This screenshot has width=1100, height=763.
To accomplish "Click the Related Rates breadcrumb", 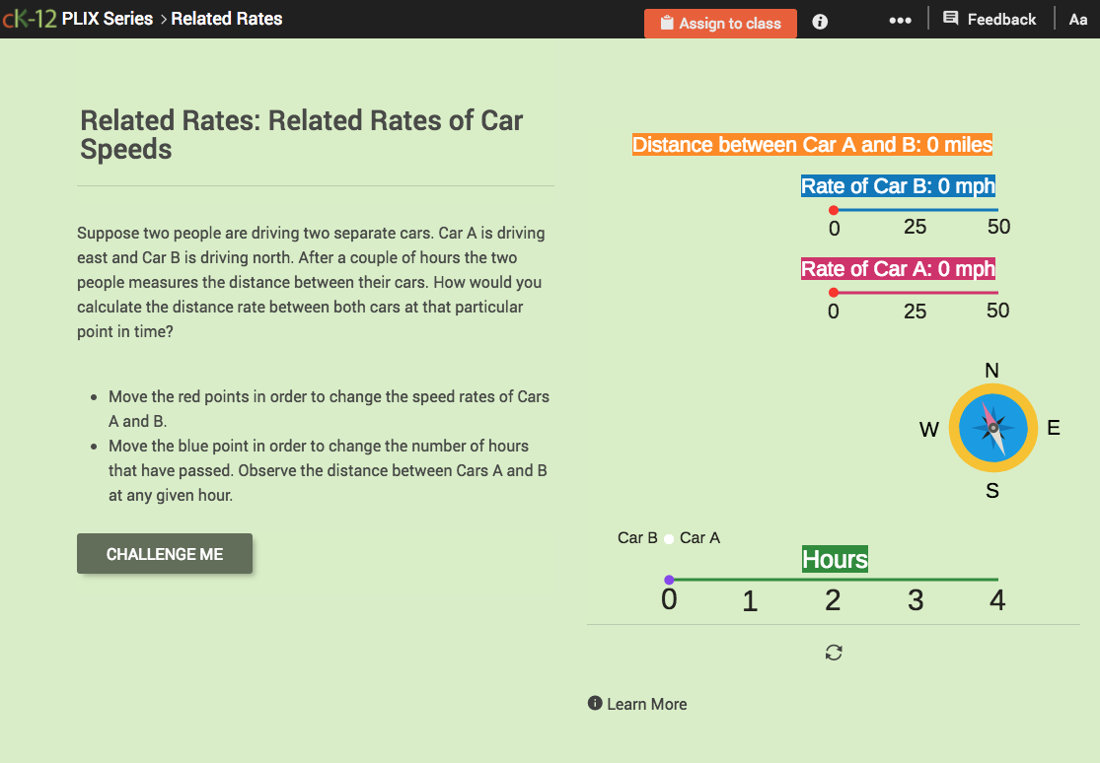I will (226, 18).
